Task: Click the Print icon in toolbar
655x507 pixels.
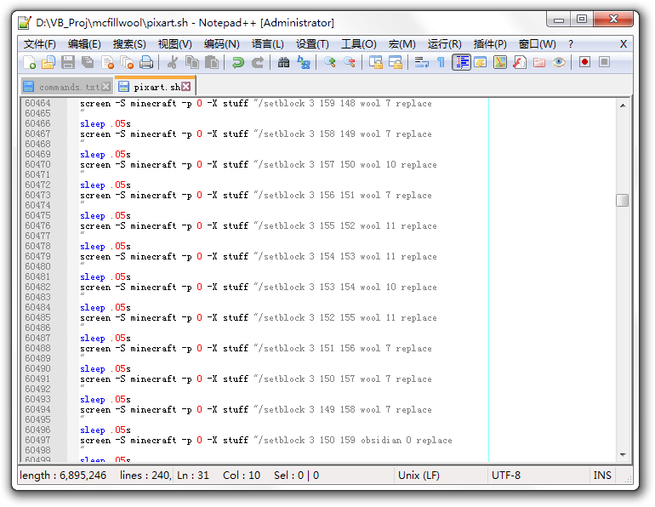Action: tap(146, 62)
